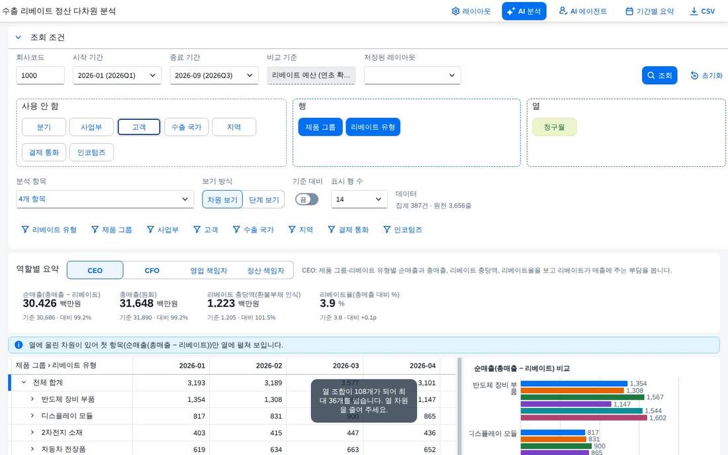Collapse the 전체 합계 row
The width and height of the screenshot is (728, 455).
(24, 383)
